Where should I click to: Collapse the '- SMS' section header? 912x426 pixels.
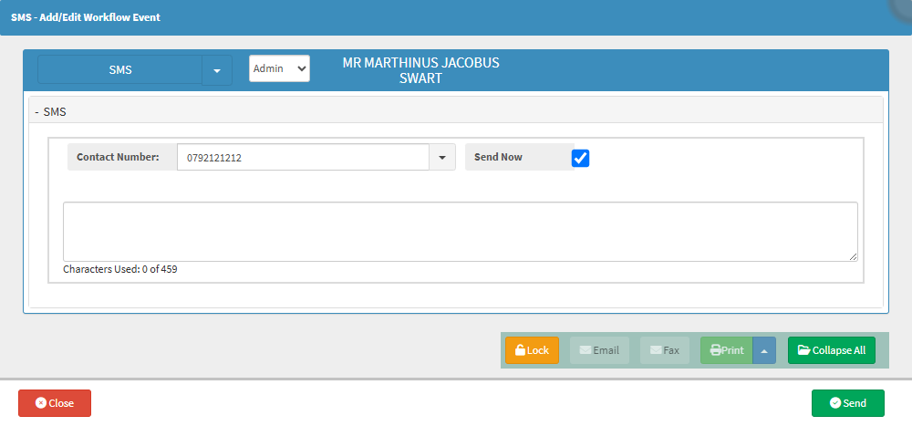[455, 111]
